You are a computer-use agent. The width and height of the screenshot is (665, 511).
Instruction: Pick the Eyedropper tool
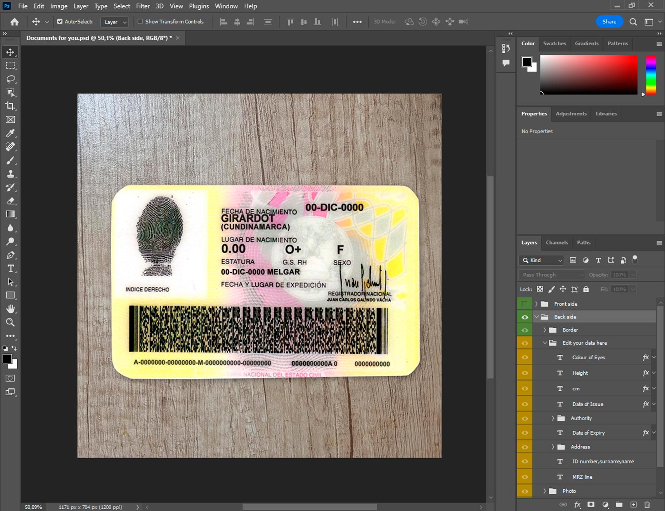pos(10,133)
